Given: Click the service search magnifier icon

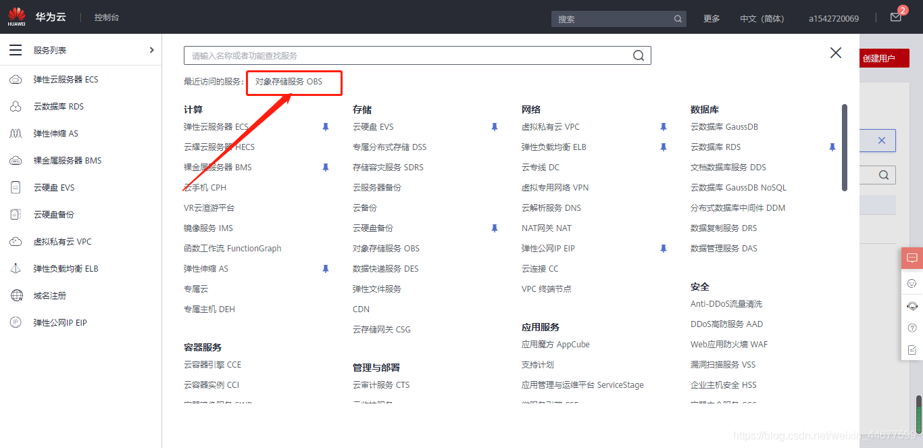Looking at the screenshot, I should [639, 55].
